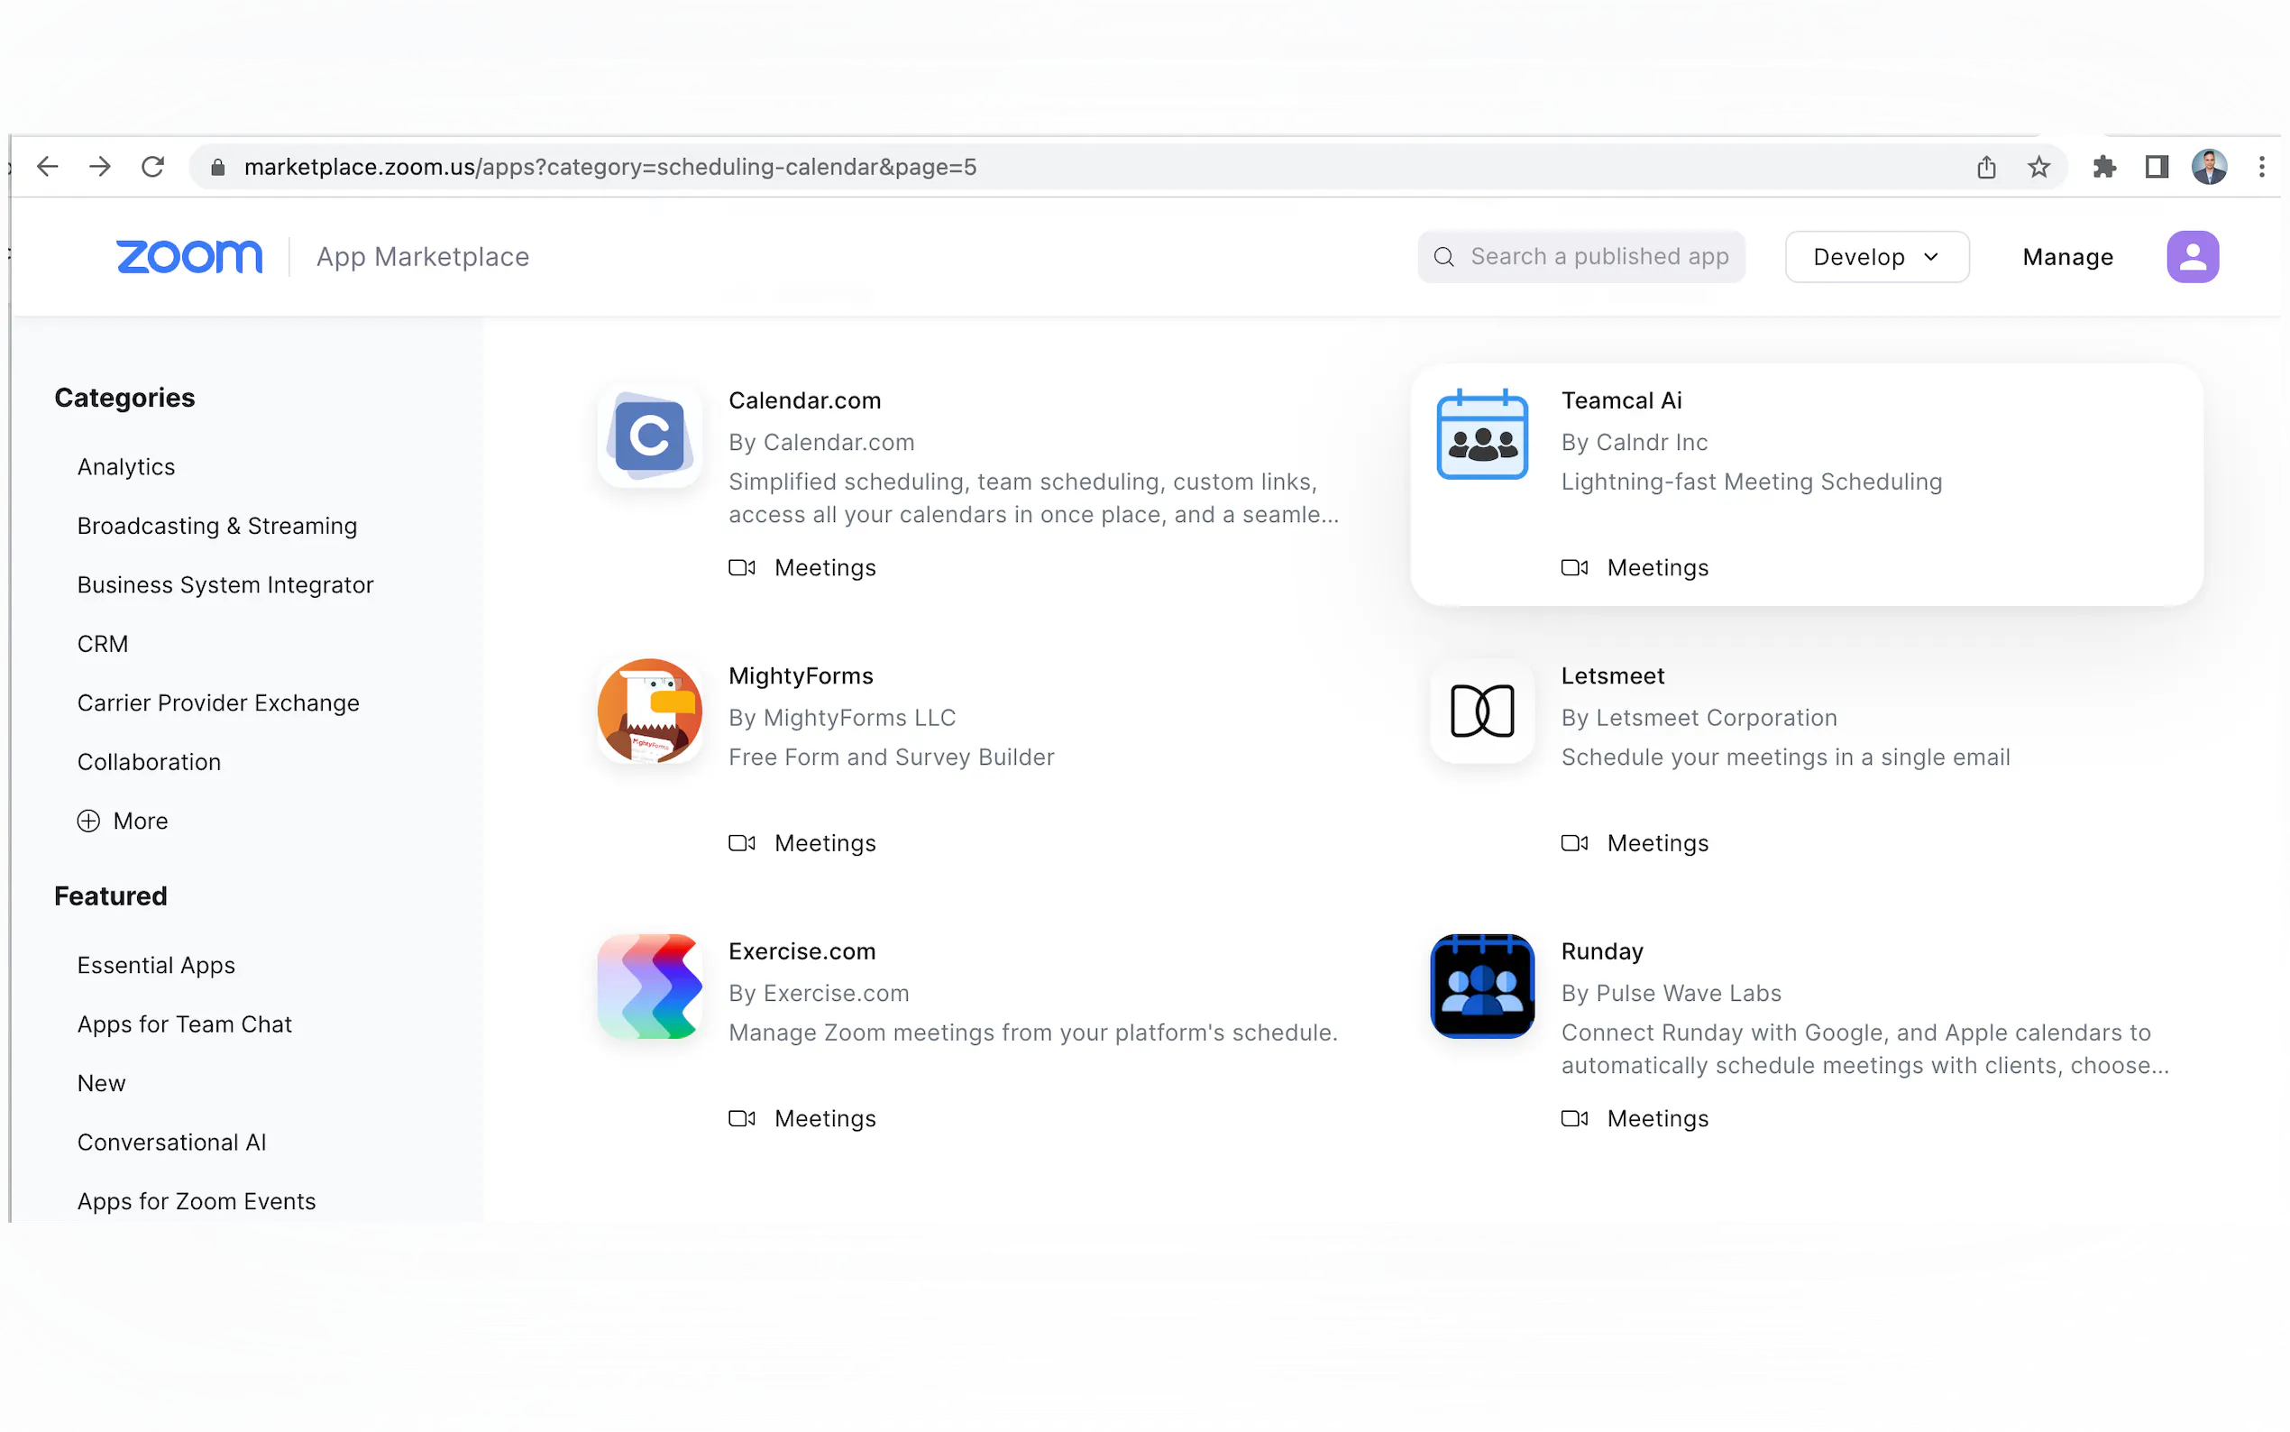Open the browser Extensions puzzle icon
This screenshot has height=1432, width=2290.
pyautogui.click(x=2103, y=168)
